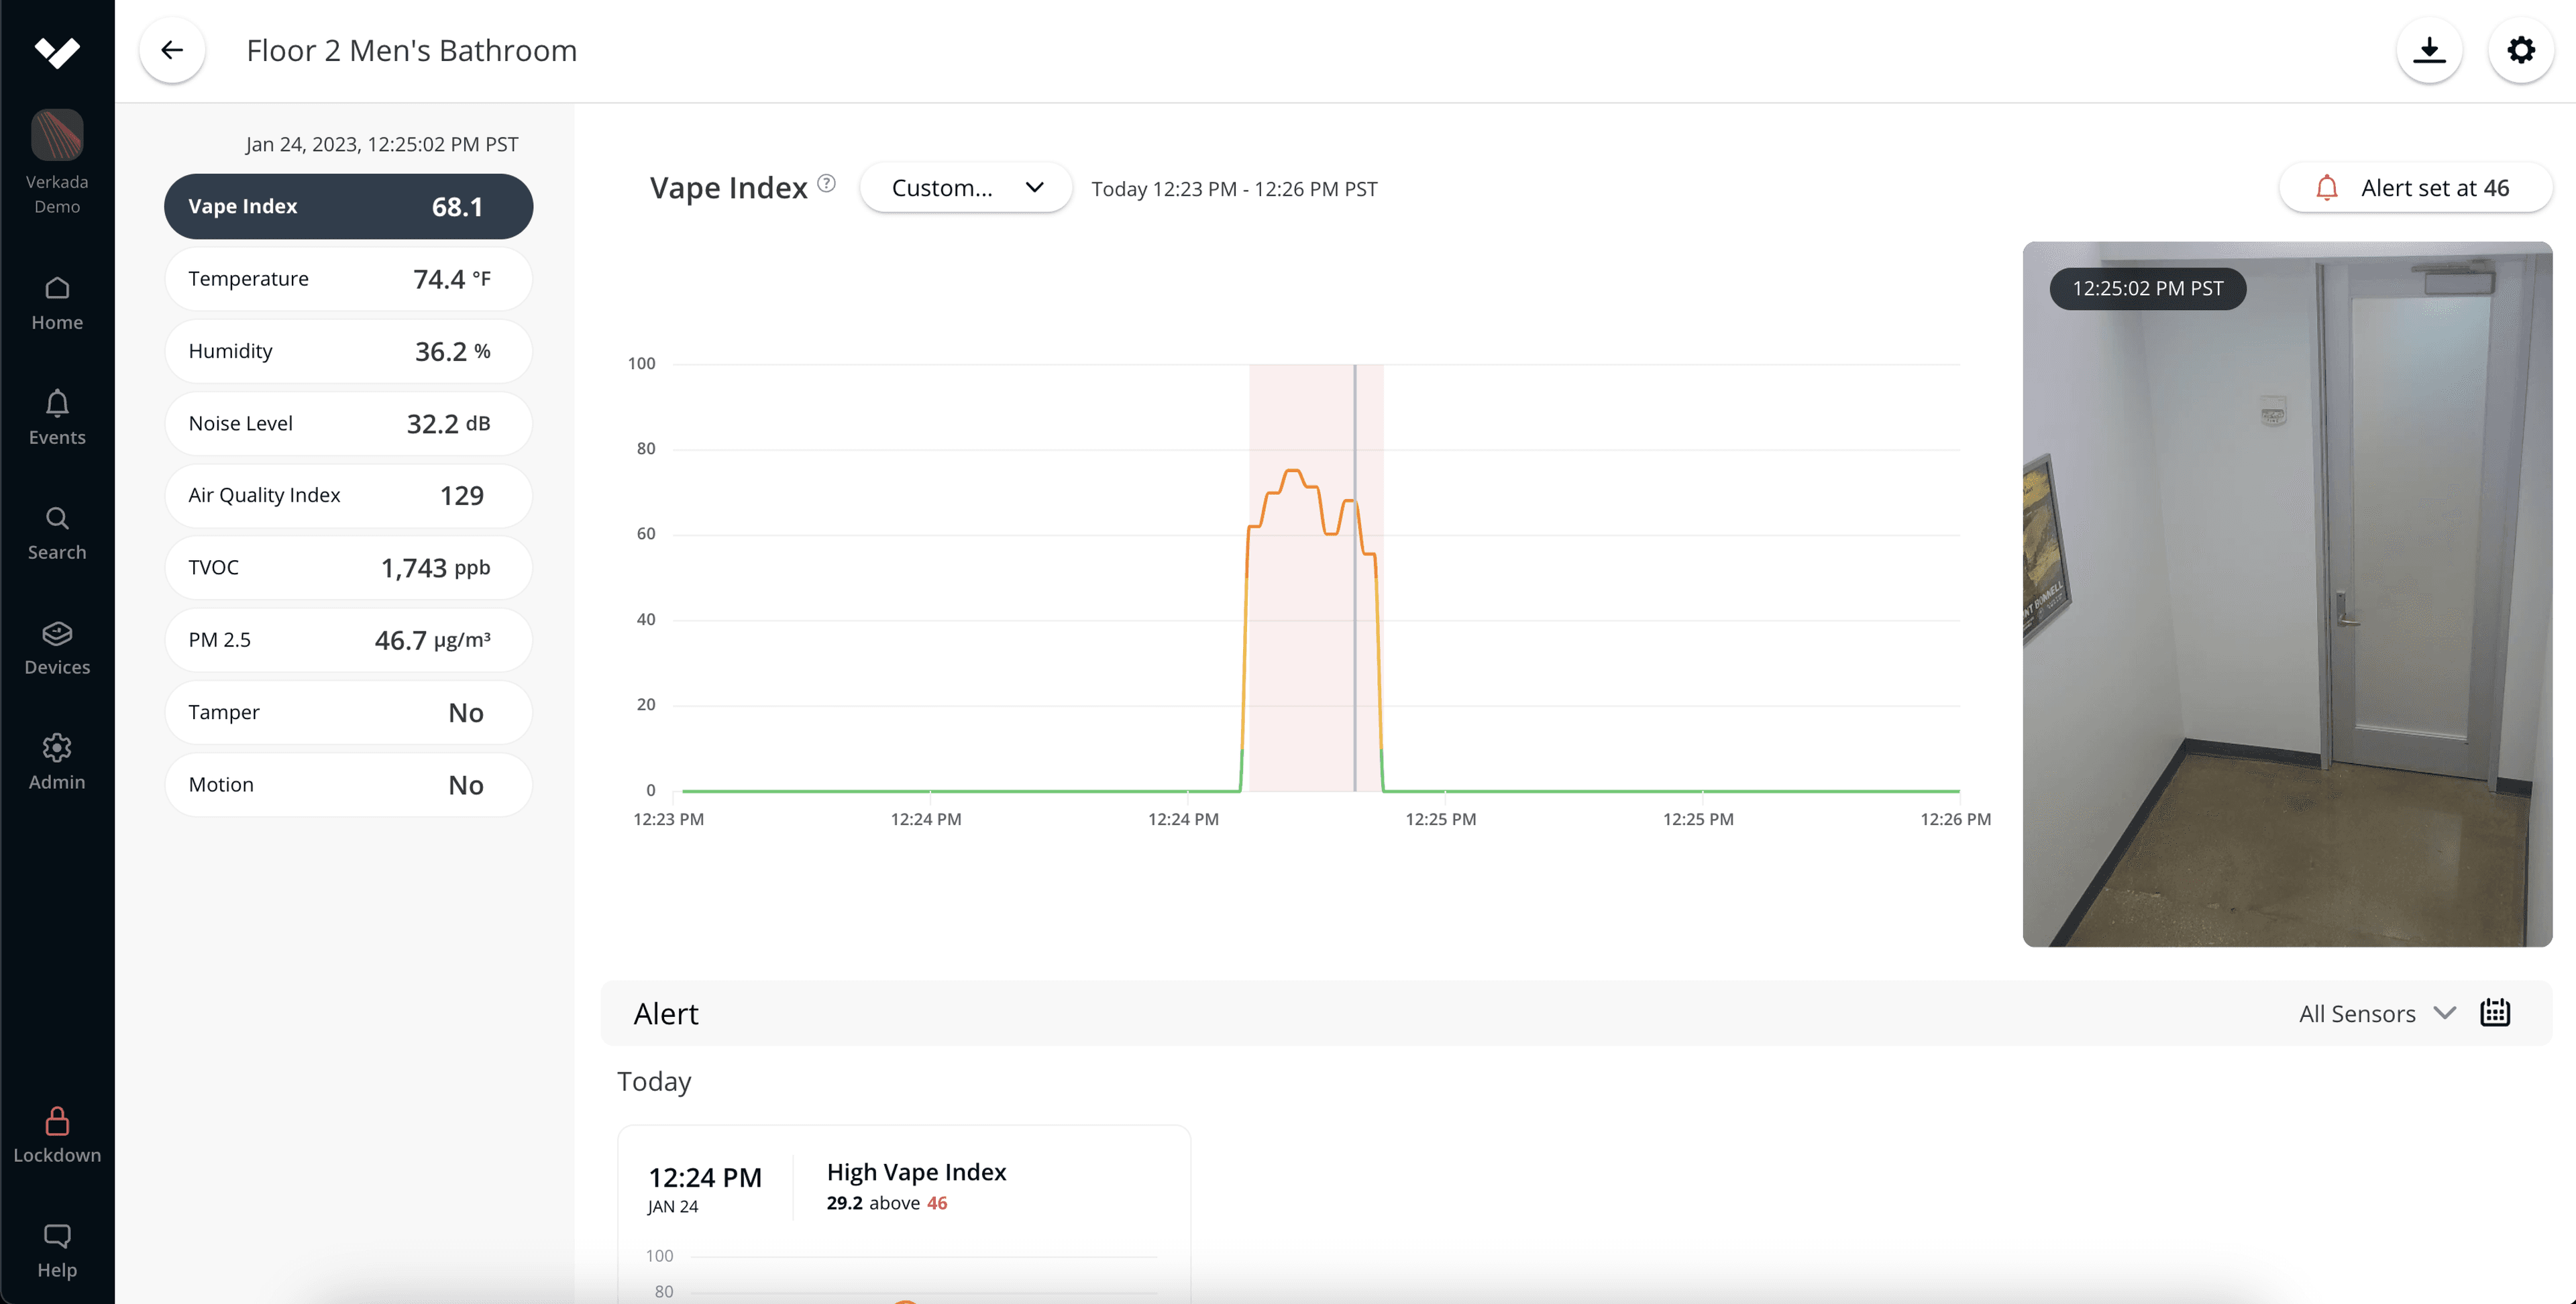Click the camera footage thumbnail
Screen dimensions: 2576x1304
pos(2286,594)
